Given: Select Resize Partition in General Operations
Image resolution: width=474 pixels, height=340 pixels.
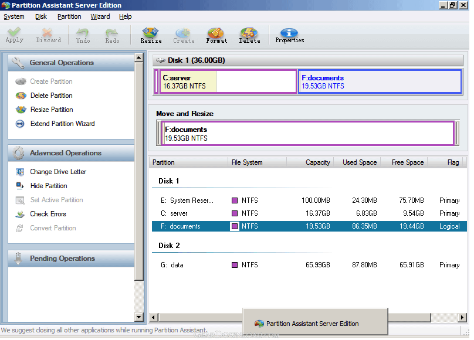Looking at the screenshot, I should 52,110.
